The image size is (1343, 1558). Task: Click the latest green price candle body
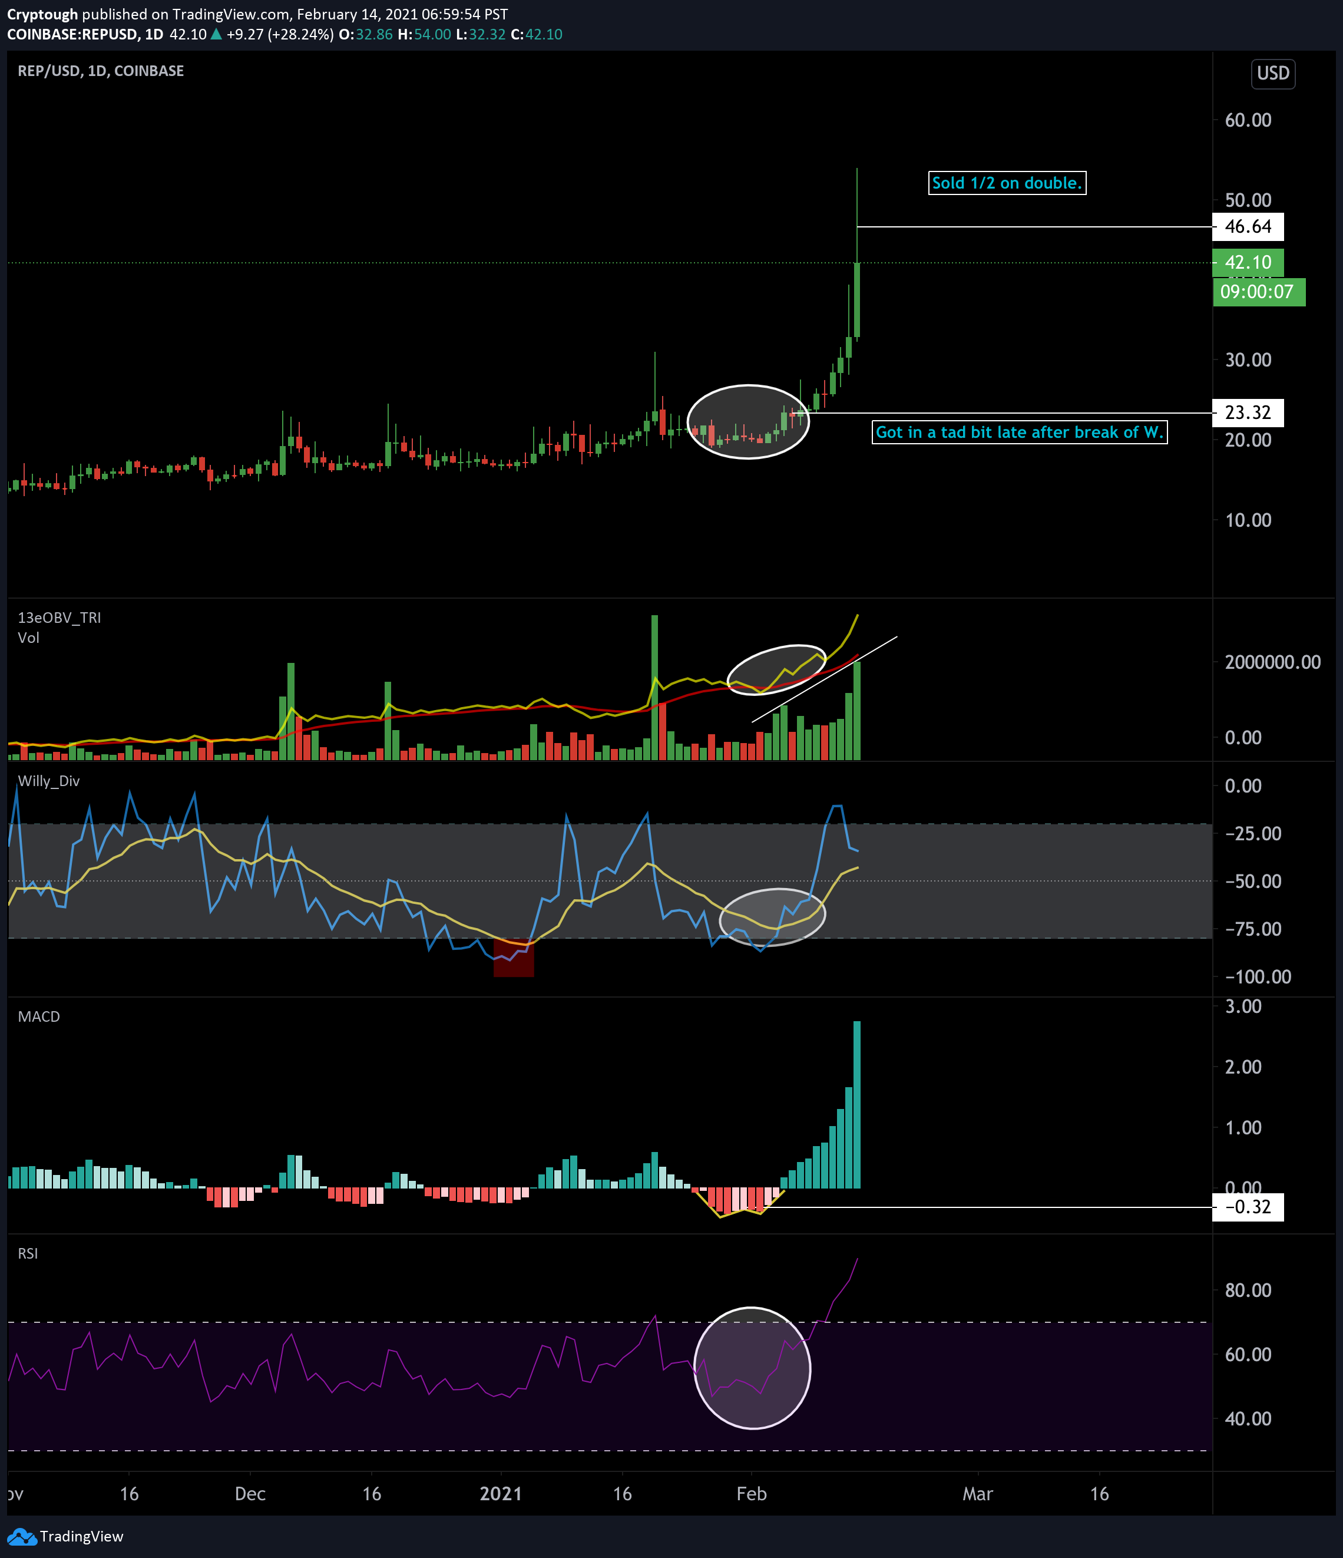(857, 300)
